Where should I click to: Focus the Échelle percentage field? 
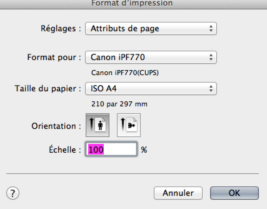click(111, 150)
